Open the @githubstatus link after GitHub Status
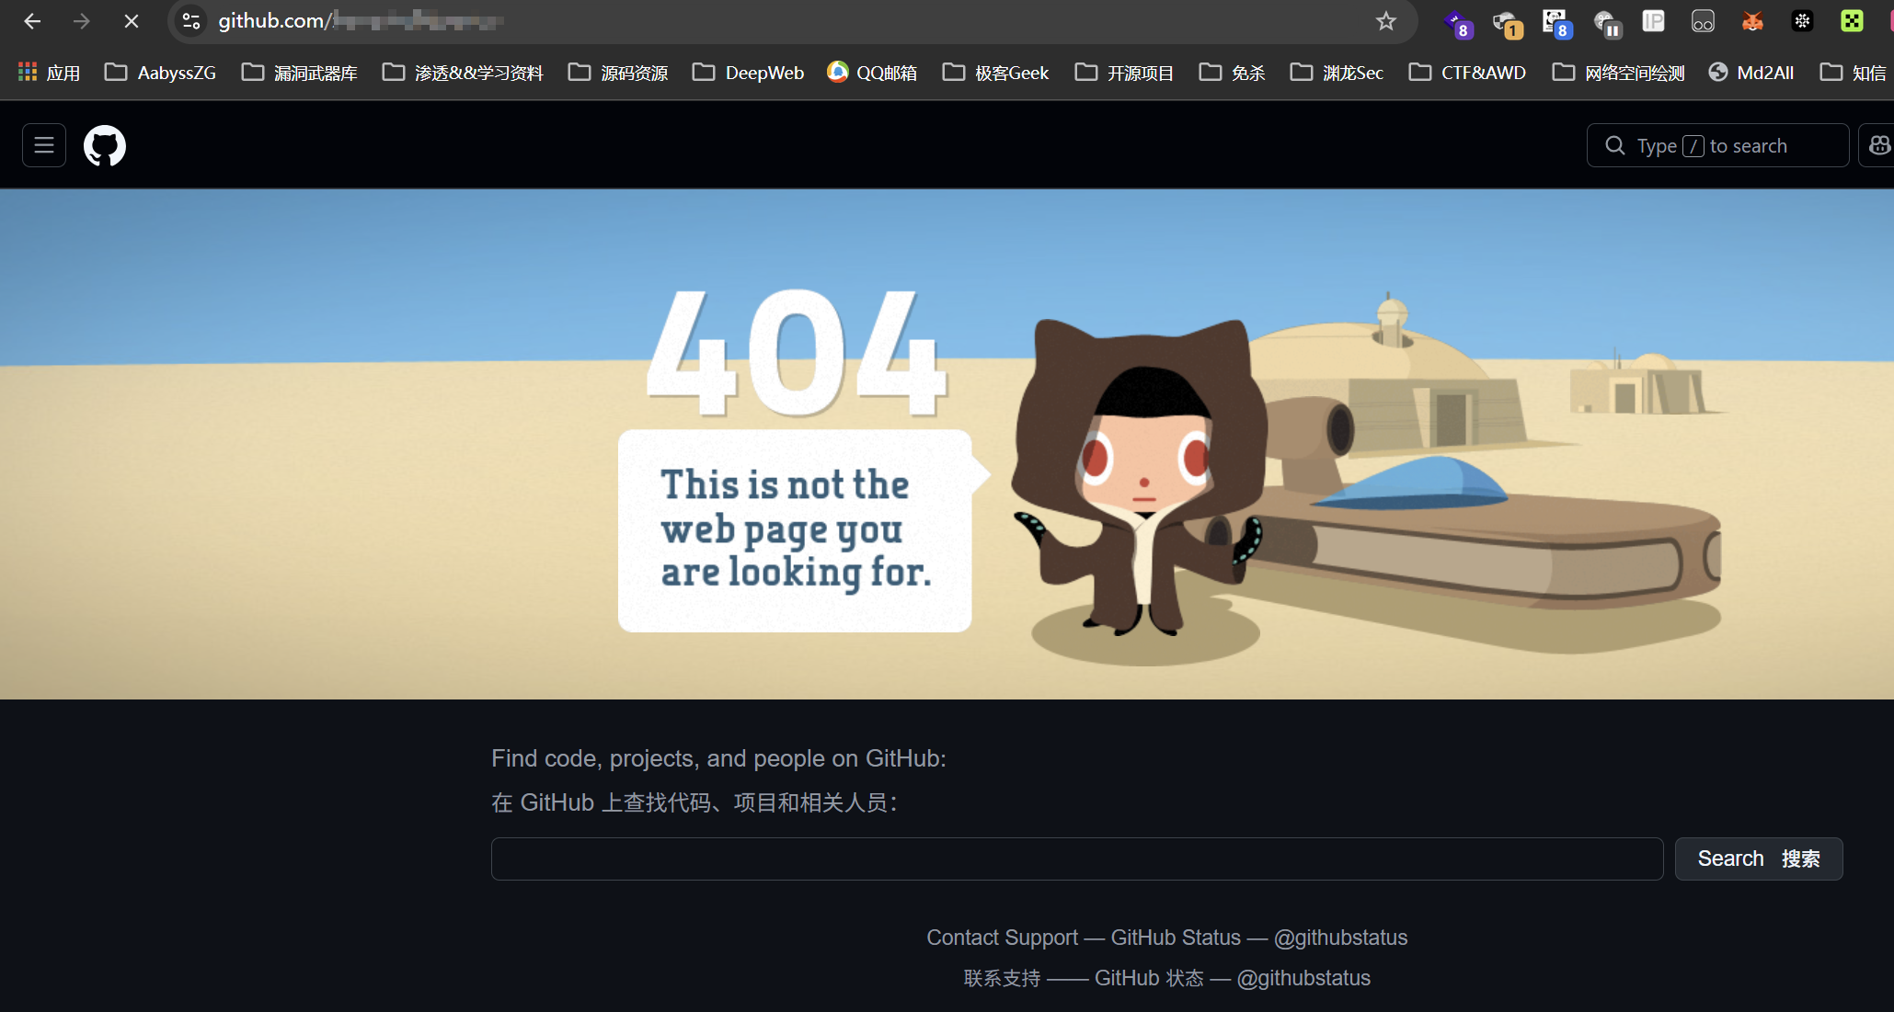Screen dimensions: 1894x1012 [1340, 938]
